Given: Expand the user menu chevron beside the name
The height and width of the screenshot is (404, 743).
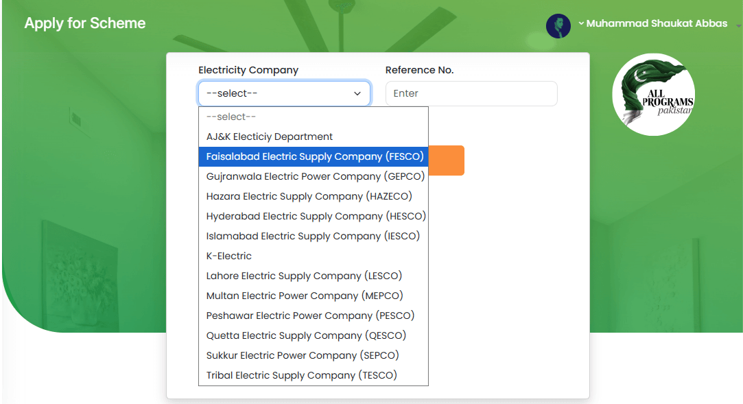Looking at the screenshot, I should pyautogui.click(x=581, y=23).
